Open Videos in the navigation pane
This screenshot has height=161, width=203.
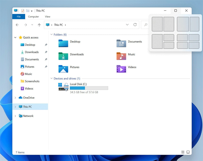coord(29,88)
